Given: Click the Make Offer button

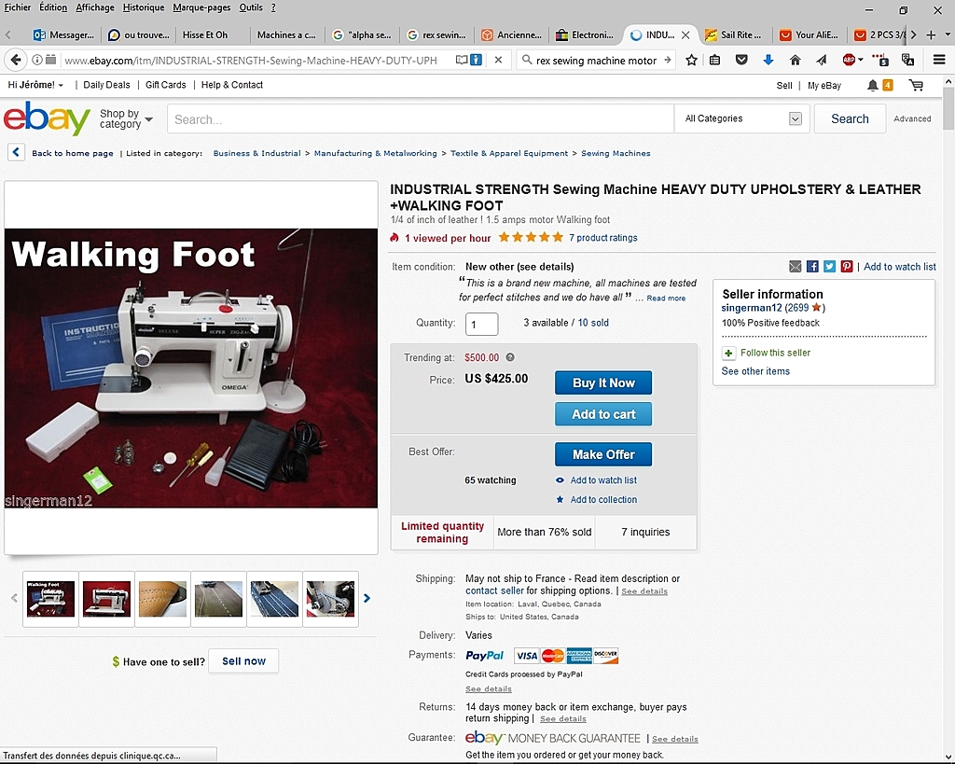Looking at the screenshot, I should point(603,454).
